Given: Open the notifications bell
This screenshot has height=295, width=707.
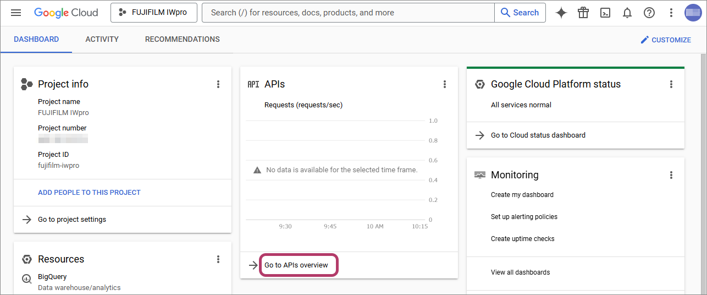Looking at the screenshot, I should click(x=627, y=13).
